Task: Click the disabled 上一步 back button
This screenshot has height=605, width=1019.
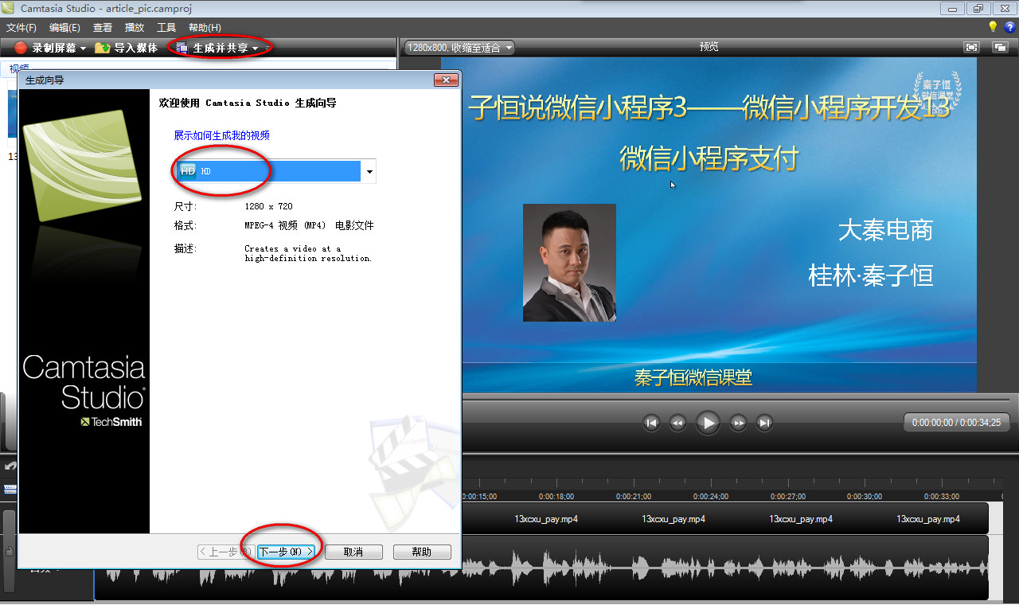Action: pyautogui.click(x=225, y=552)
